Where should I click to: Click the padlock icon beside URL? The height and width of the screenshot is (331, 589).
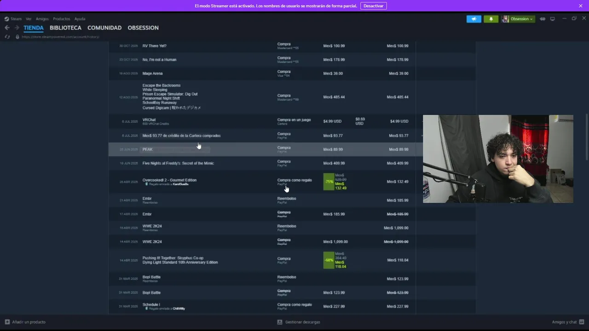pos(17,37)
